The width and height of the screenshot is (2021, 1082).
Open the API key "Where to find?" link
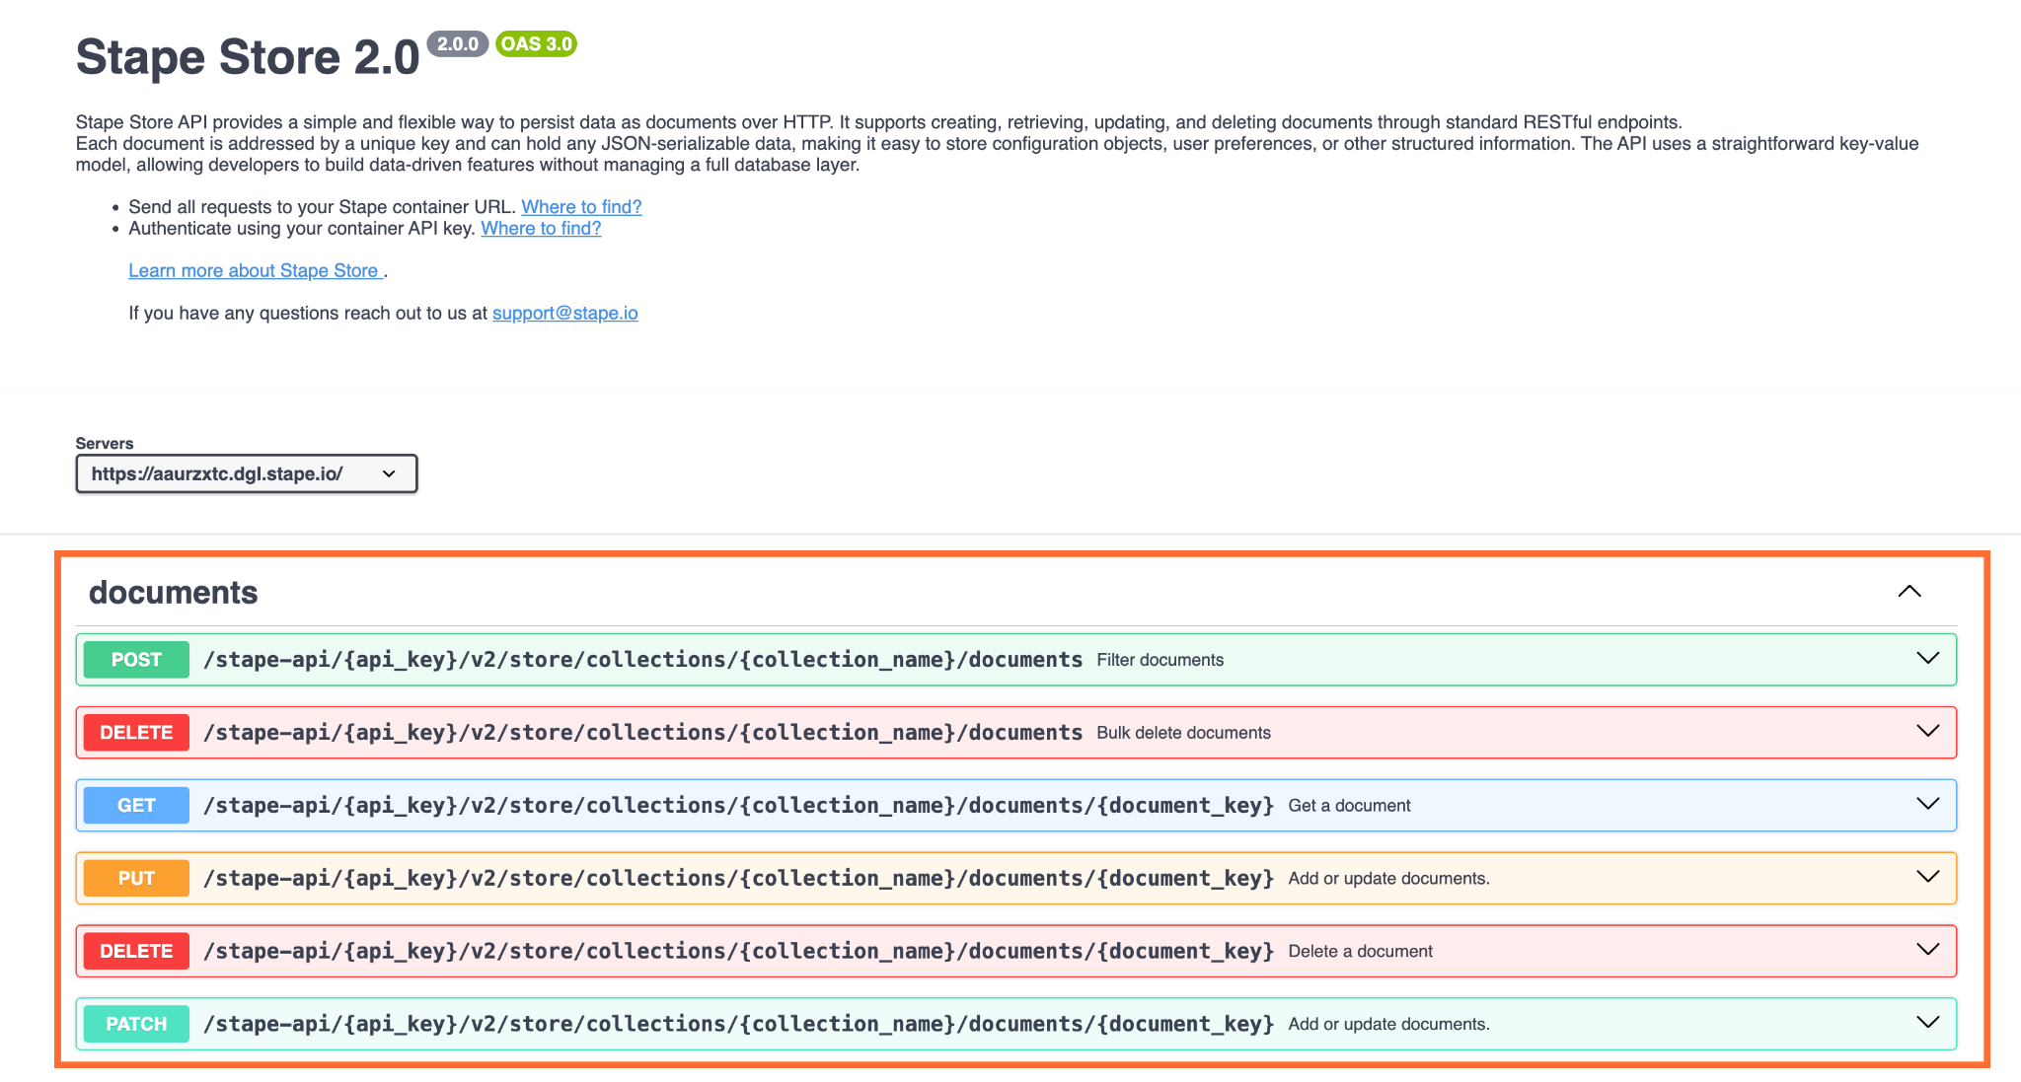coord(541,229)
